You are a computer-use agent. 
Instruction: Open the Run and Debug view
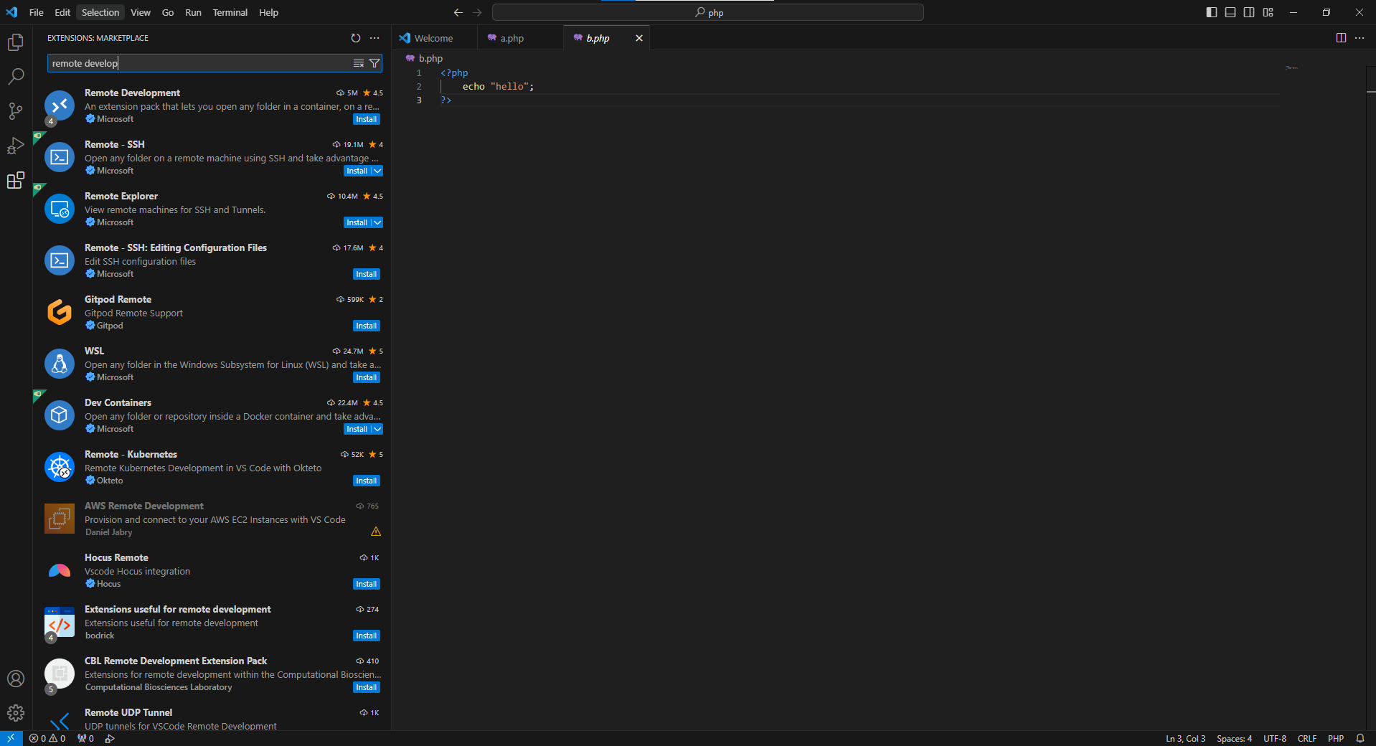16,146
